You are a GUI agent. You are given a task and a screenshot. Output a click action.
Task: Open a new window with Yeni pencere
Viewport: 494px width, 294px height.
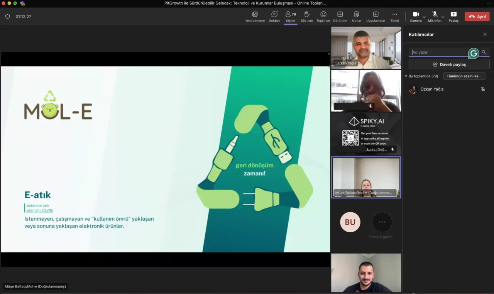pyautogui.click(x=255, y=17)
